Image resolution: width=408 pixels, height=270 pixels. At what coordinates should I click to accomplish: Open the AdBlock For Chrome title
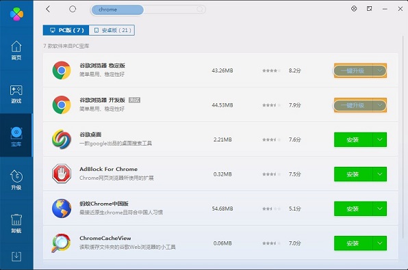coord(109,169)
